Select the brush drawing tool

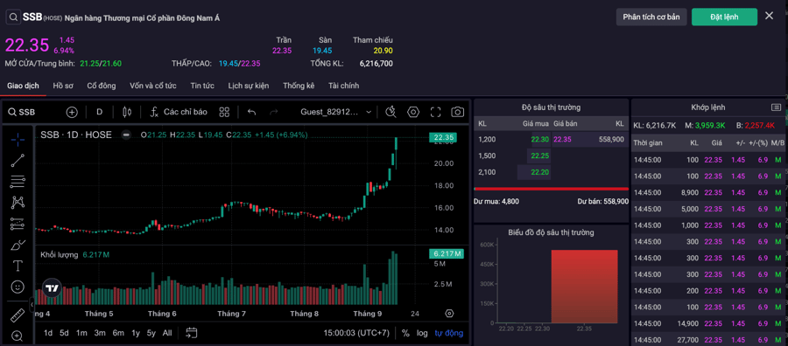coord(18,246)
